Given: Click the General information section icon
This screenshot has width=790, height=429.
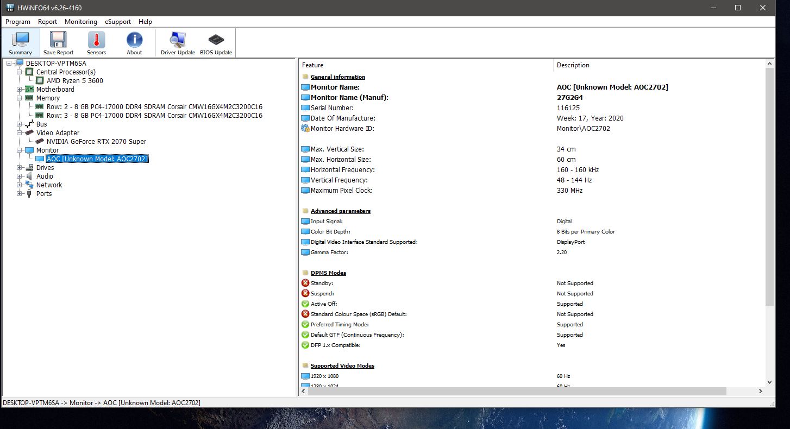Looking at the screenshot, I should coord(305,77).
